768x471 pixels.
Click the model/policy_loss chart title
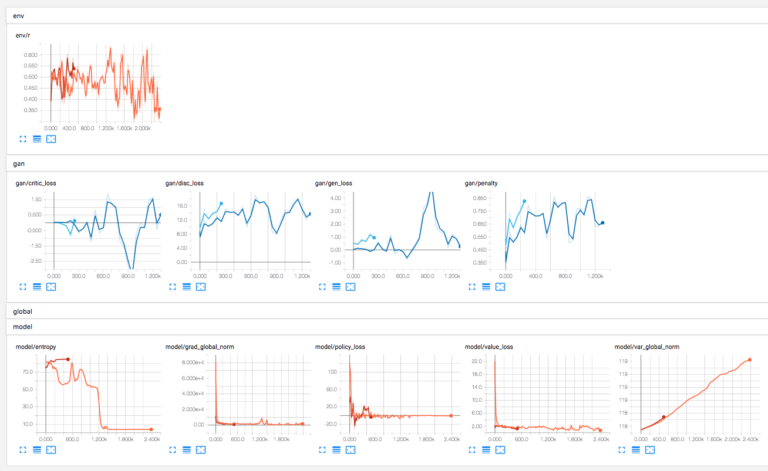[340, 347]
